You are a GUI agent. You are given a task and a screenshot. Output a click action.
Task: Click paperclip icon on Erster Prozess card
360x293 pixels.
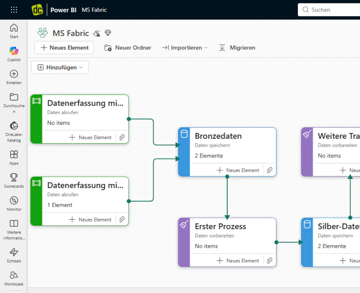click(x=270, y=261)
